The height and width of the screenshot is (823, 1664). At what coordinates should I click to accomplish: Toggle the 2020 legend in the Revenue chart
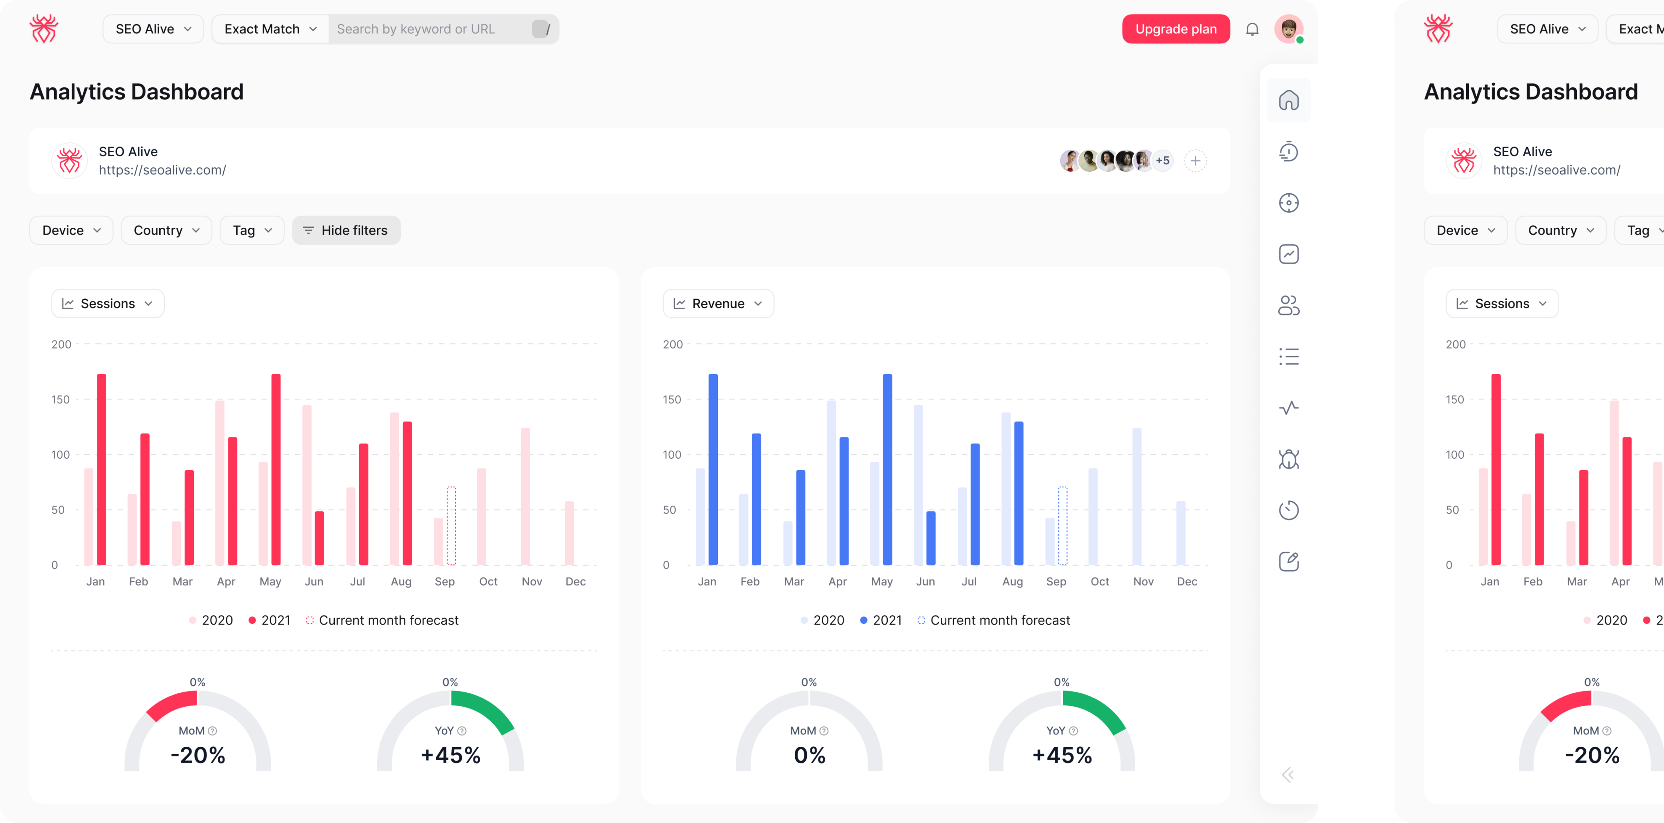pyautogui.click(x=822, y=620)
